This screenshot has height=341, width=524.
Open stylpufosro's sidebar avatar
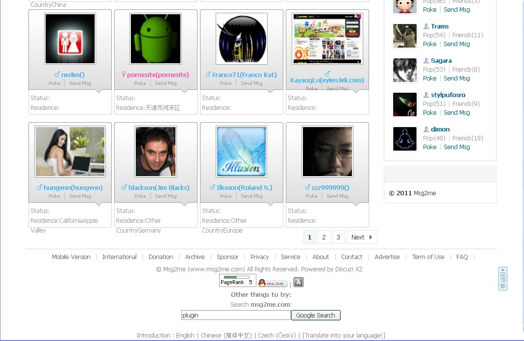[405, 105]
